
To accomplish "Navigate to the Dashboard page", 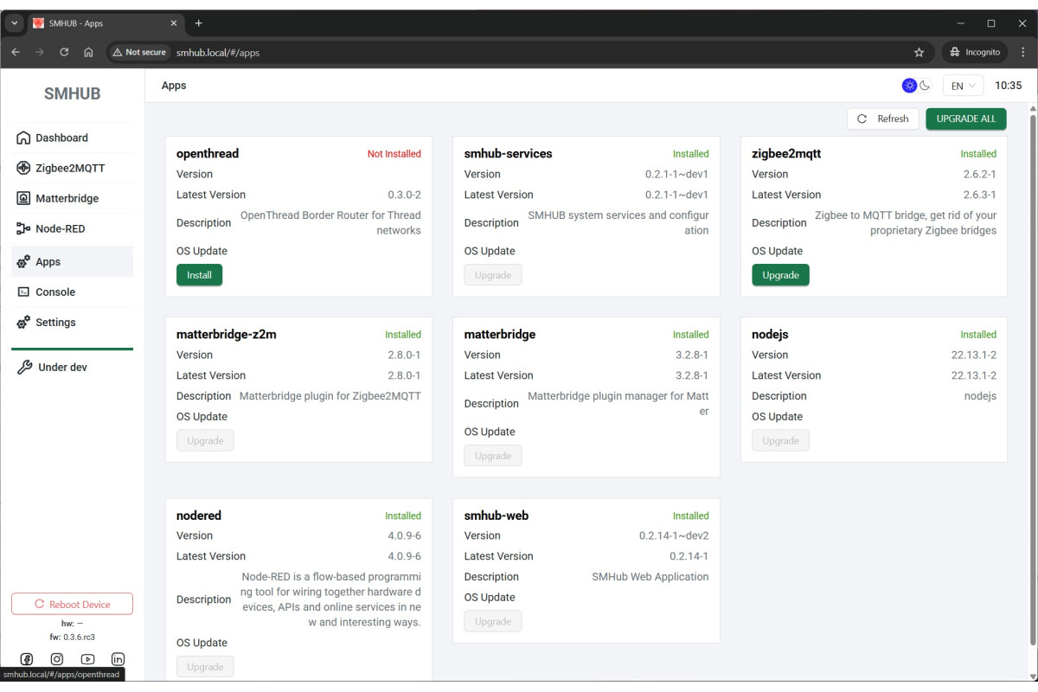I will pyautogui.click(x=61, y=138).
